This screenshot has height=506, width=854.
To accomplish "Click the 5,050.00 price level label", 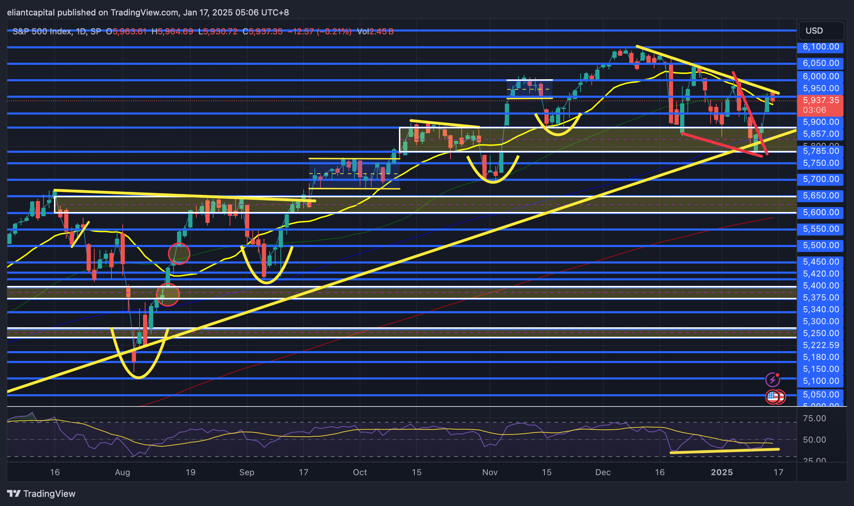I will 820,395.
